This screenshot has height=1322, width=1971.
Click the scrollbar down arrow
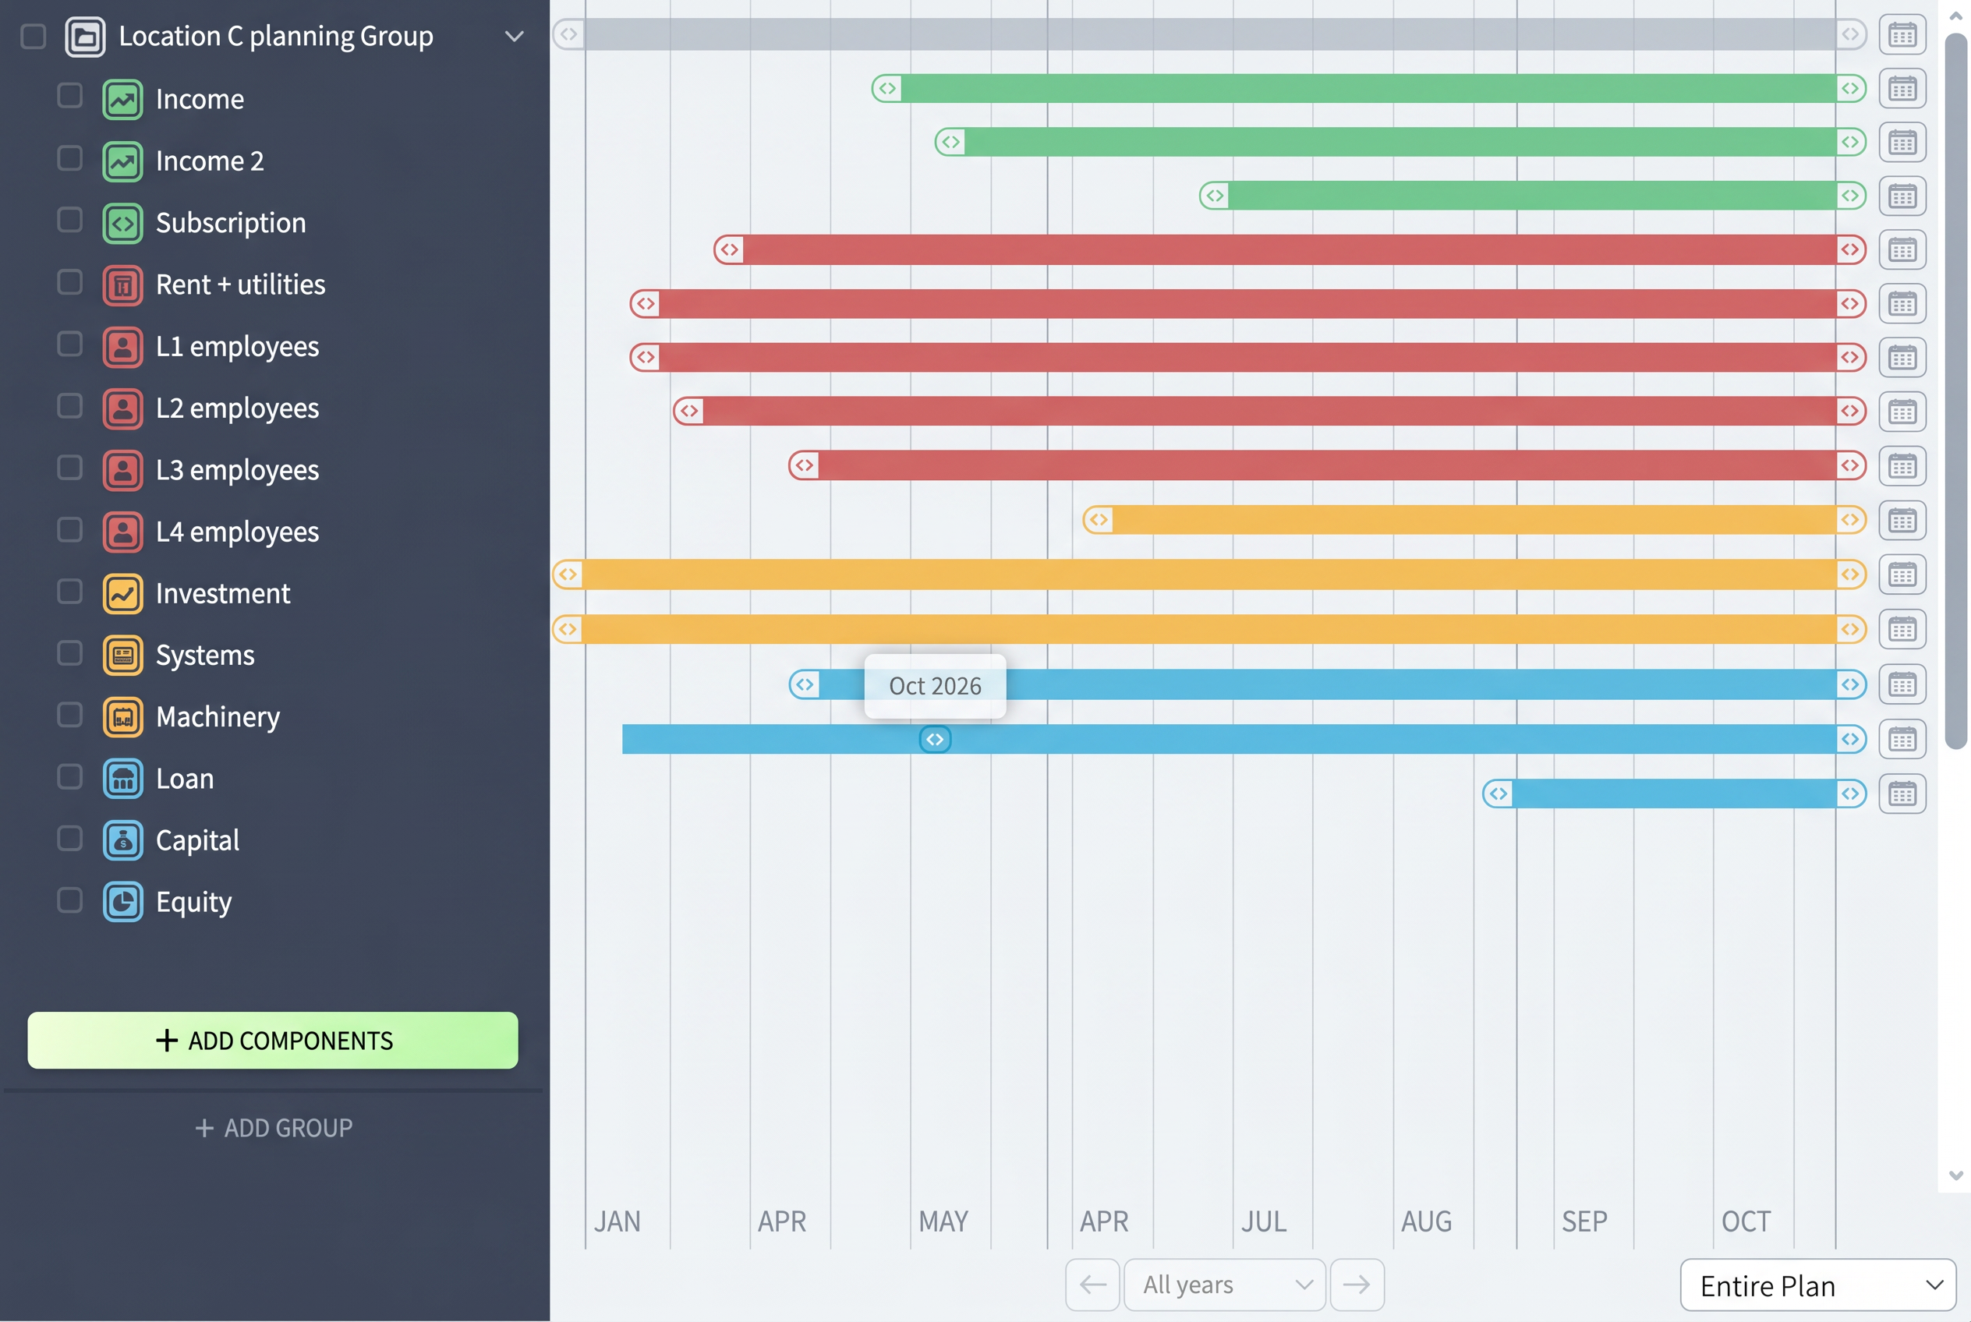point(1956,1175)
